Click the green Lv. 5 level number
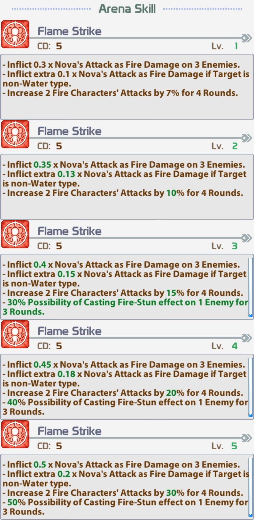Screen dimensions: 254x520 point(234,446)
